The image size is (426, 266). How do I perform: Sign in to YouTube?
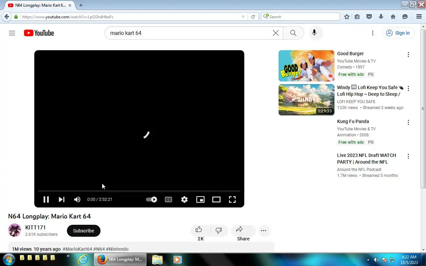398,33
